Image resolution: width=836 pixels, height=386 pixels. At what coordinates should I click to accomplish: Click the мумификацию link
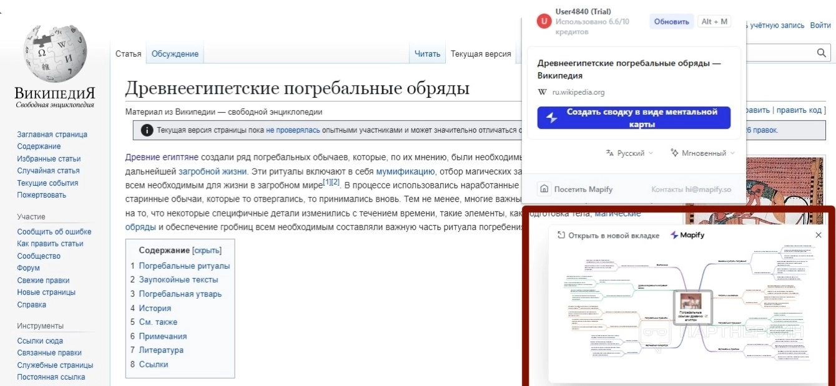(405, 171)
